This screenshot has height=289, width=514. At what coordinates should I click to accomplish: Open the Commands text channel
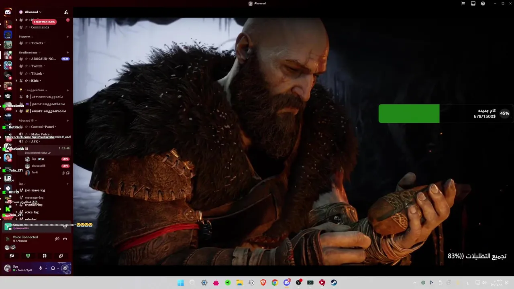tap(40, 27)
